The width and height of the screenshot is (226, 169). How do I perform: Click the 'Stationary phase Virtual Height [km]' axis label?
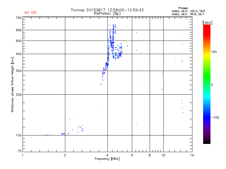tap(12, 85)
